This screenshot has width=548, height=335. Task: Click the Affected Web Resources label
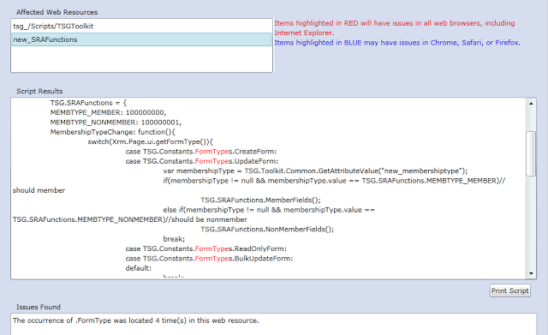pyautogui.click(x=57, y=12)
